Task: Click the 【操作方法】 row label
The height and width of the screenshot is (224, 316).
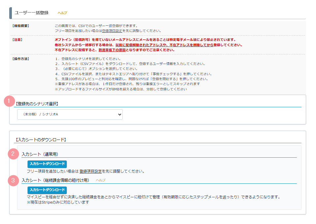Action: 21,59
